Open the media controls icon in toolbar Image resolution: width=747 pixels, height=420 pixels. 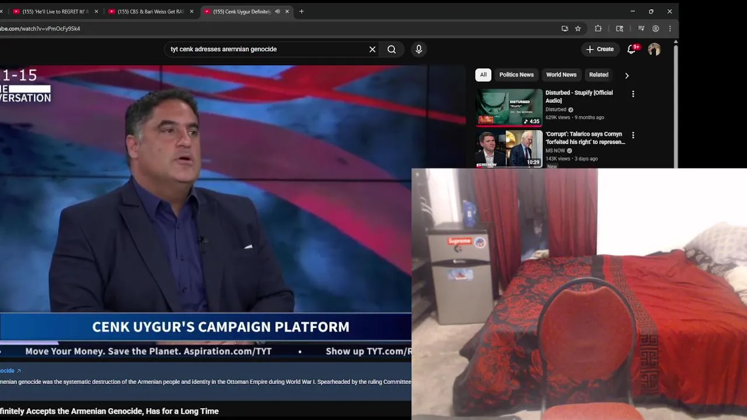coord(641,29)
